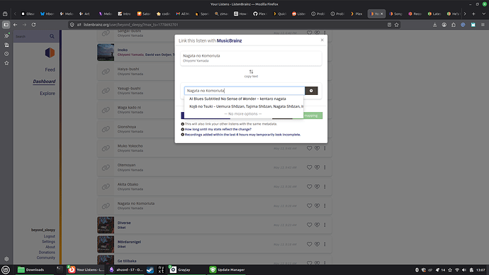The height and width of the screenshot is (275, 489).
Task: Switch to the All Mail tab
Action: tap(183, 13)
